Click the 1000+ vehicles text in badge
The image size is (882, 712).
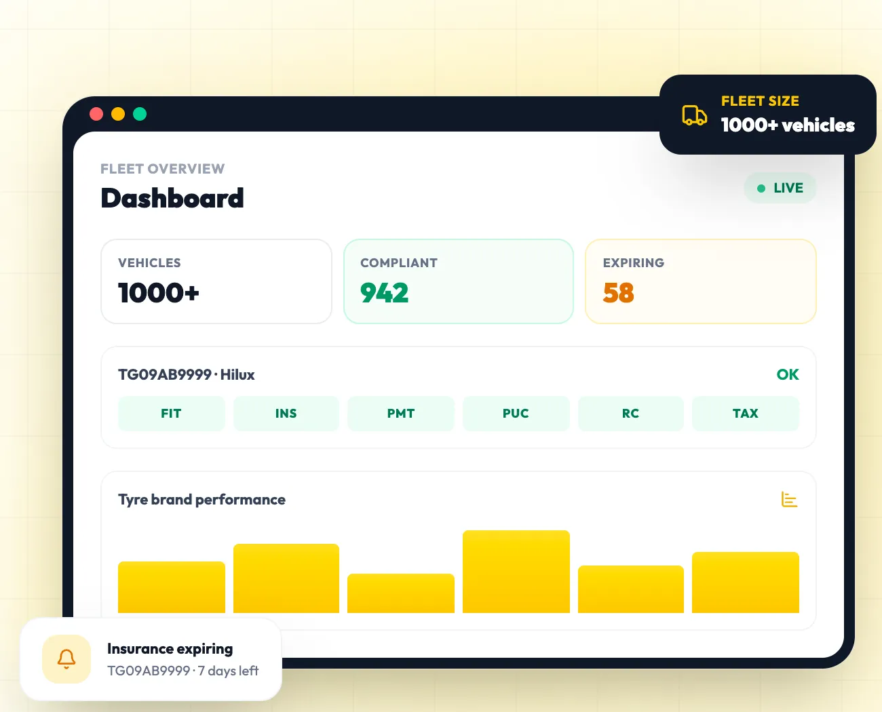(x=788, y=125)
